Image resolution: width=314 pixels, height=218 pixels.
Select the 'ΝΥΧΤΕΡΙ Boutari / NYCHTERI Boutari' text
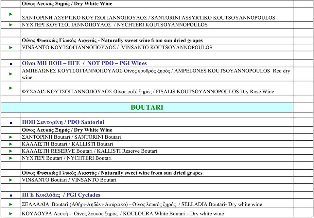coord(67,158)
